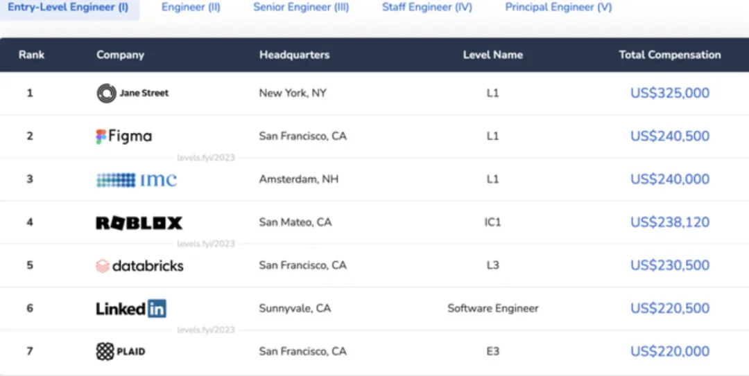Viewport: 749px width, 376px height.
Task: Open the Principal Engineer (V) tab
Action: coord(558,8)
